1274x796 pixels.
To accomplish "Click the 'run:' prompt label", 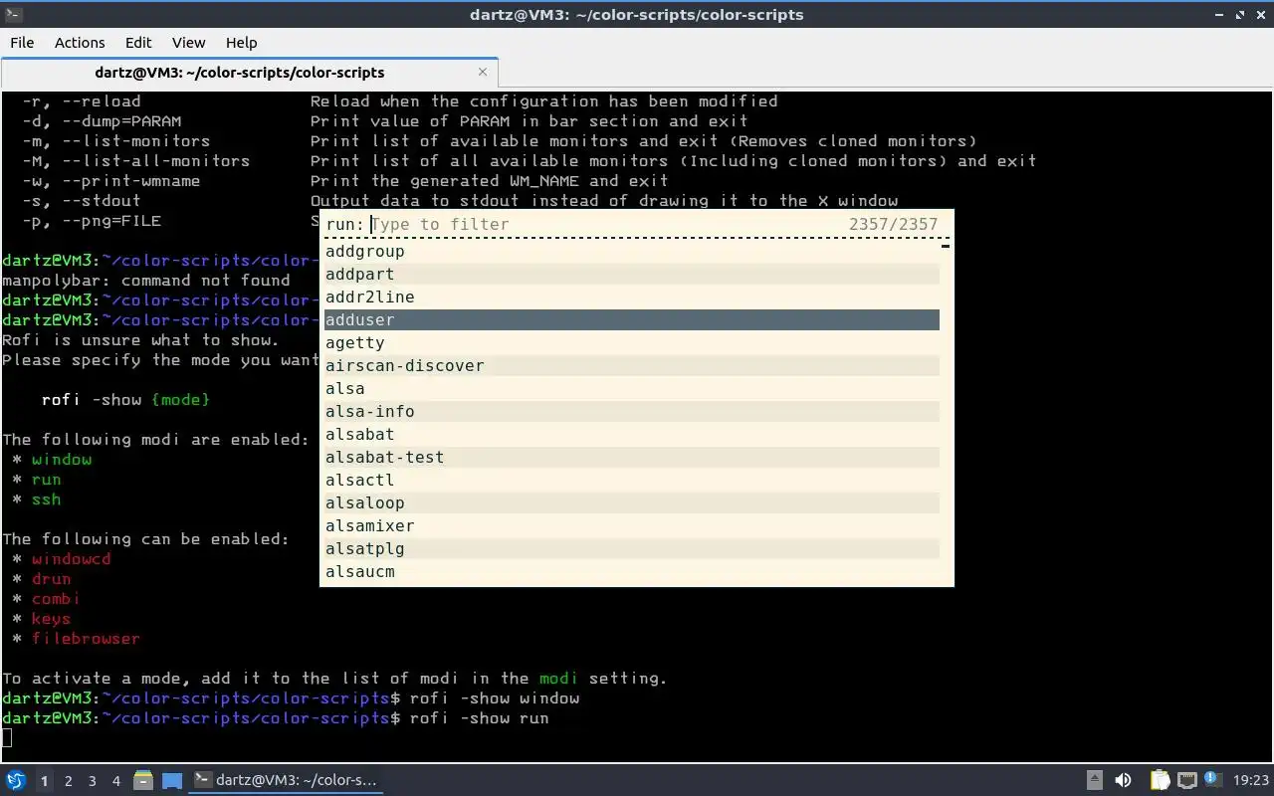I will [344, 225].
